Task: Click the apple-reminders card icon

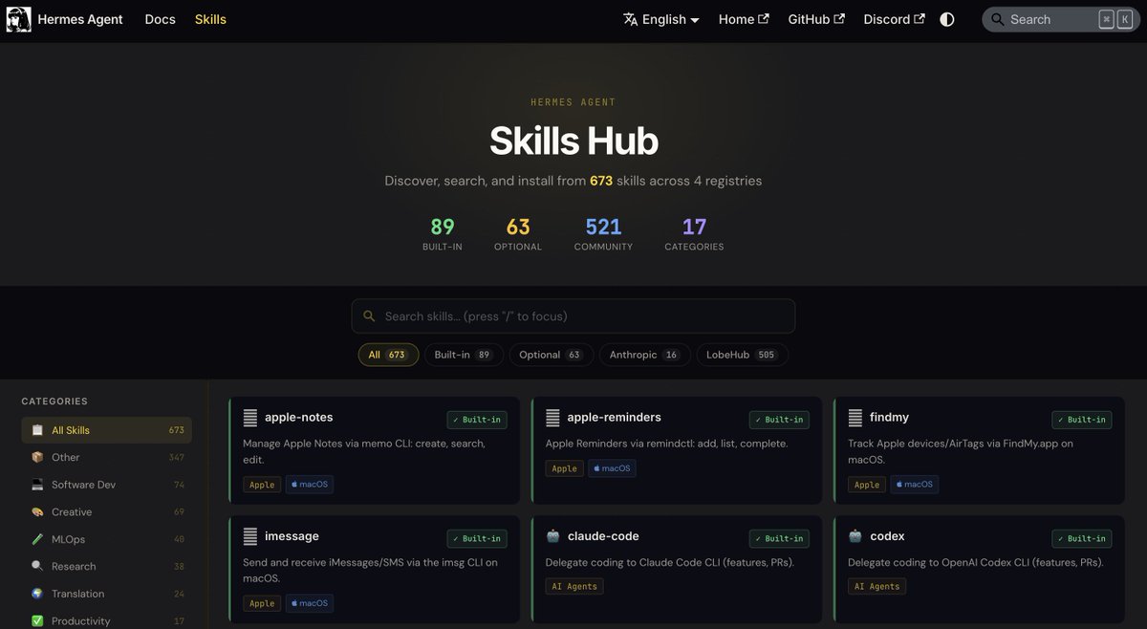Action: (552, 418)
